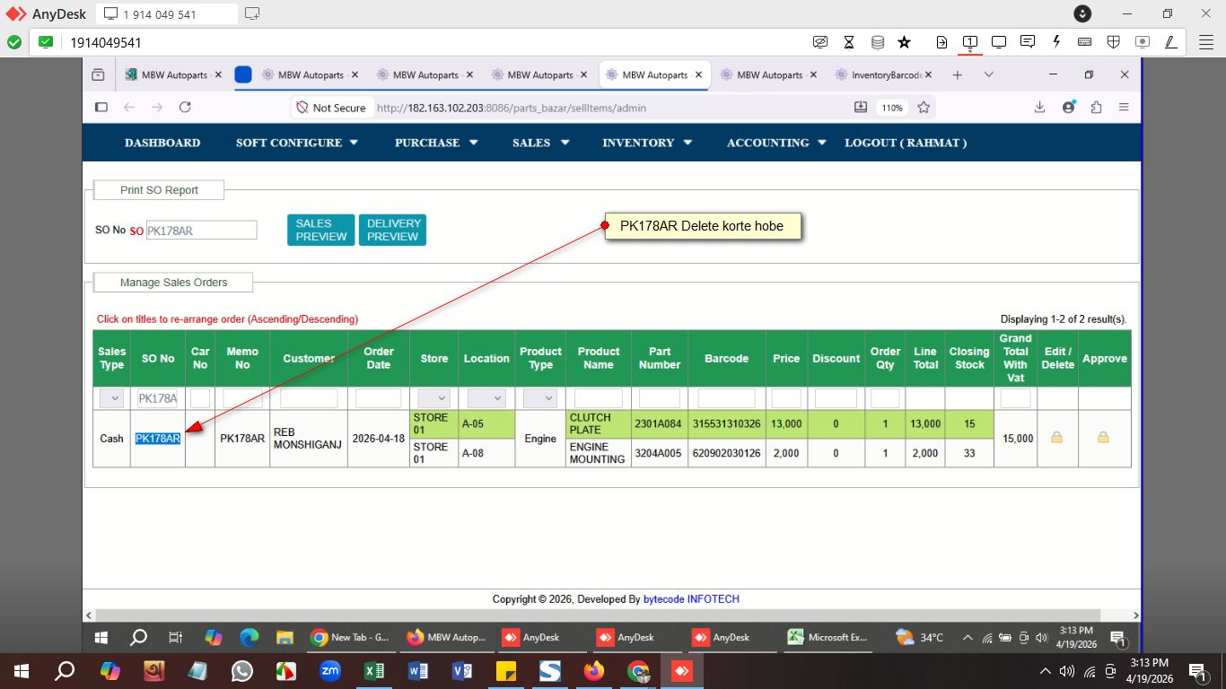Screen dimensions: 1226x689
Task: Open the Product Type filter dropdown
Action: [x=540, y=398]
